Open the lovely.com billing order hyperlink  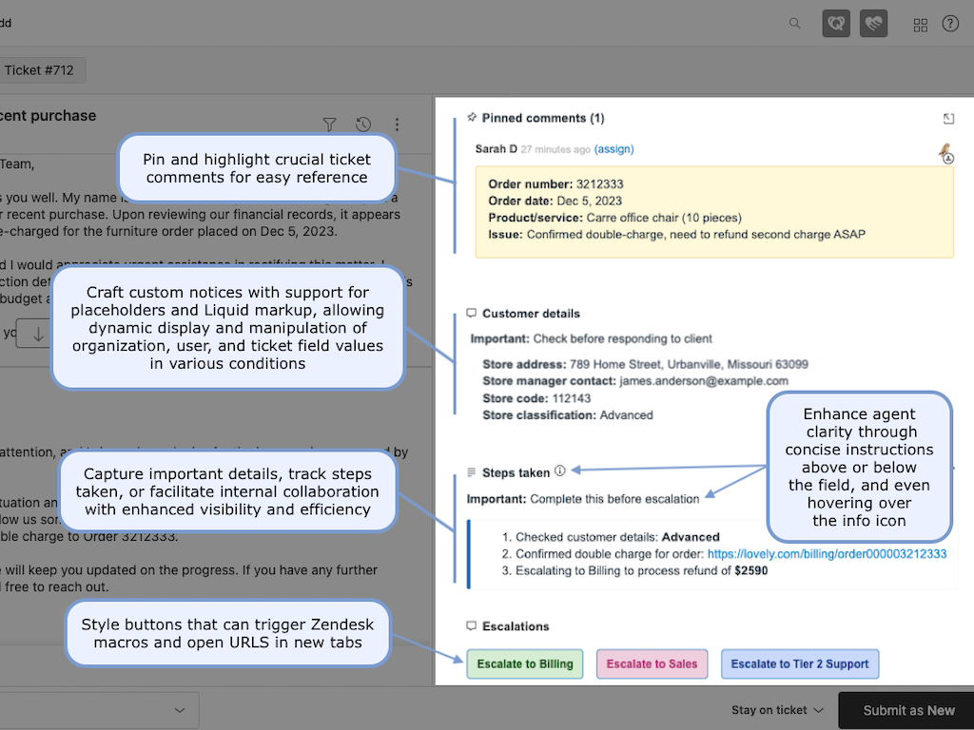tap(826, 553)
